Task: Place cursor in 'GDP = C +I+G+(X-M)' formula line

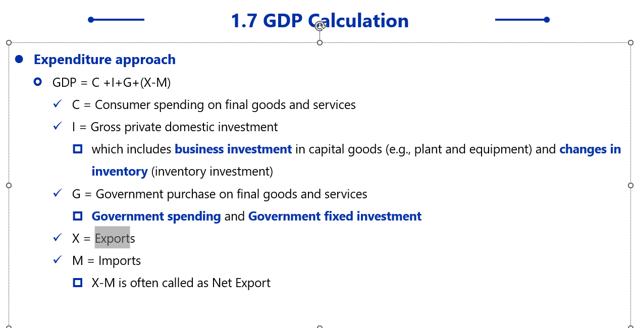Action: point(112,82)
